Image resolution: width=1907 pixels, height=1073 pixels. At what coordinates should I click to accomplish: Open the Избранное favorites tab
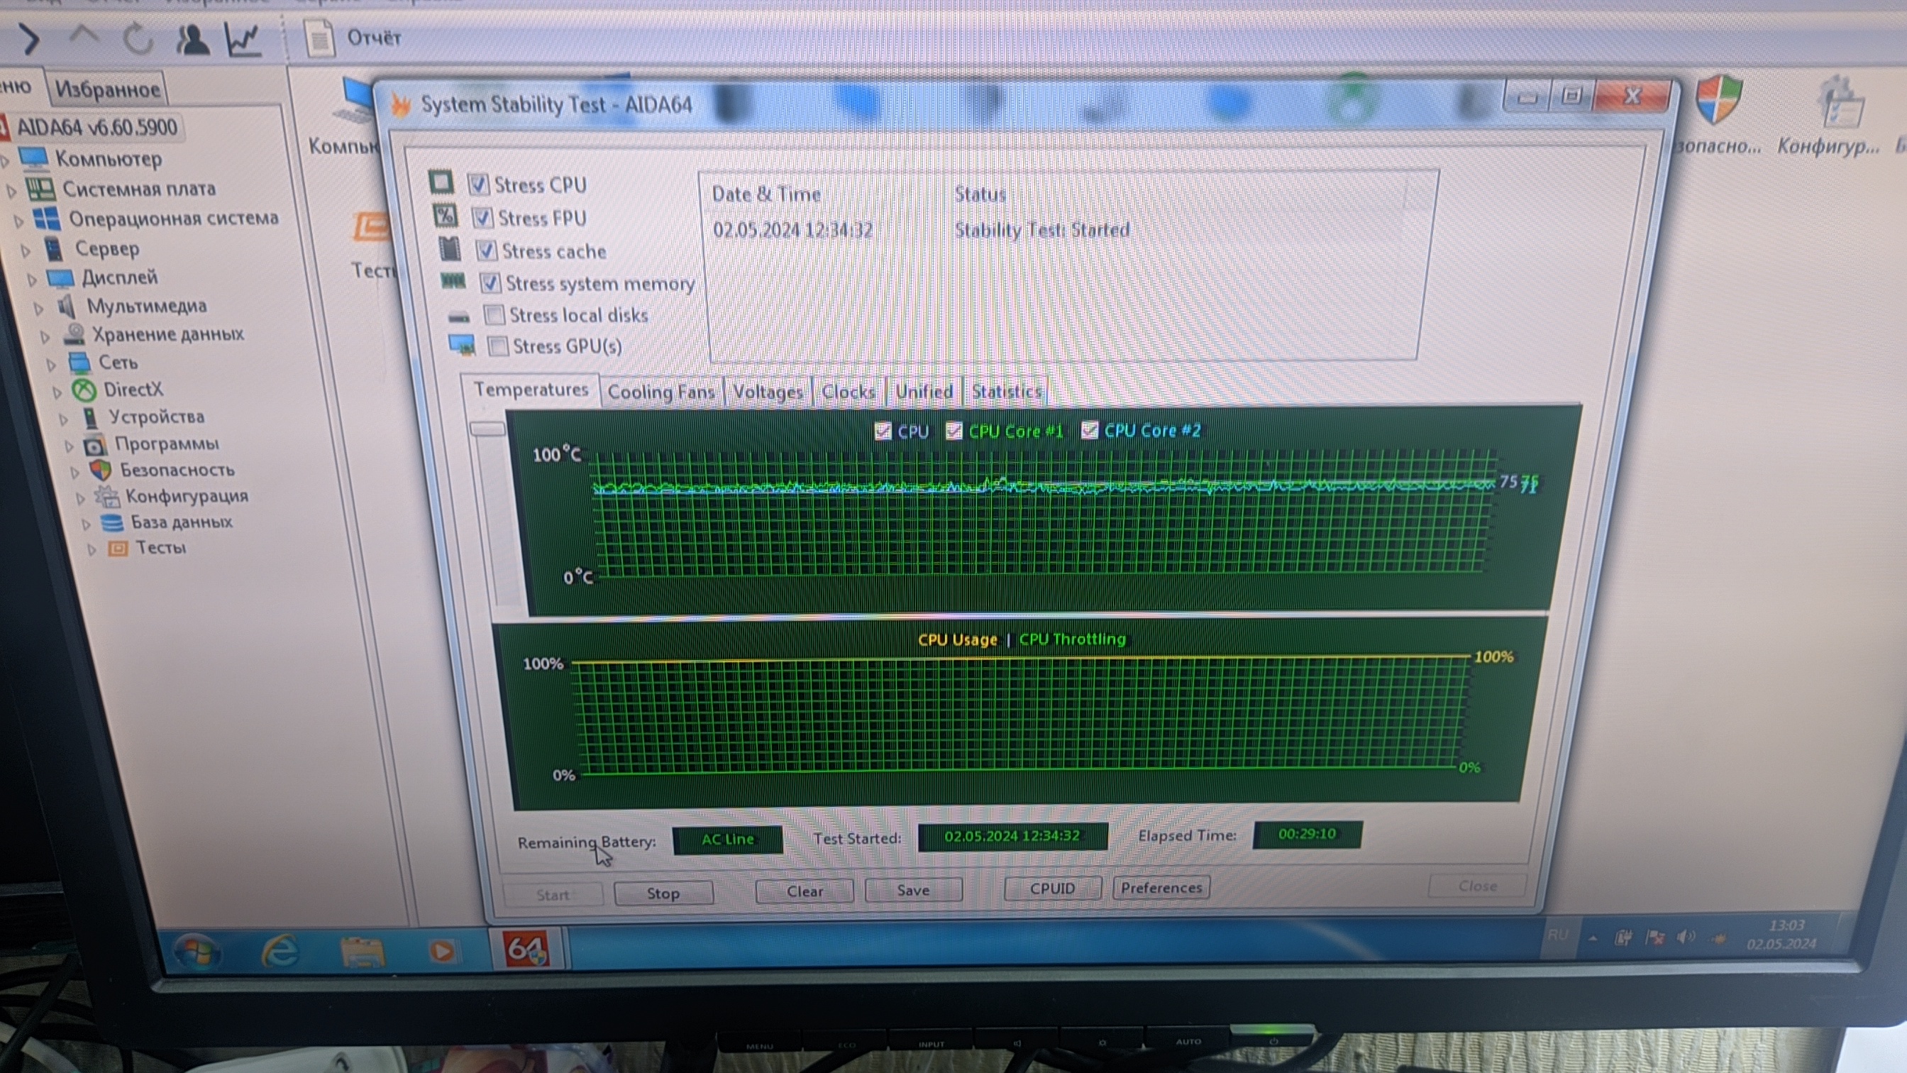tap(107, 89)
